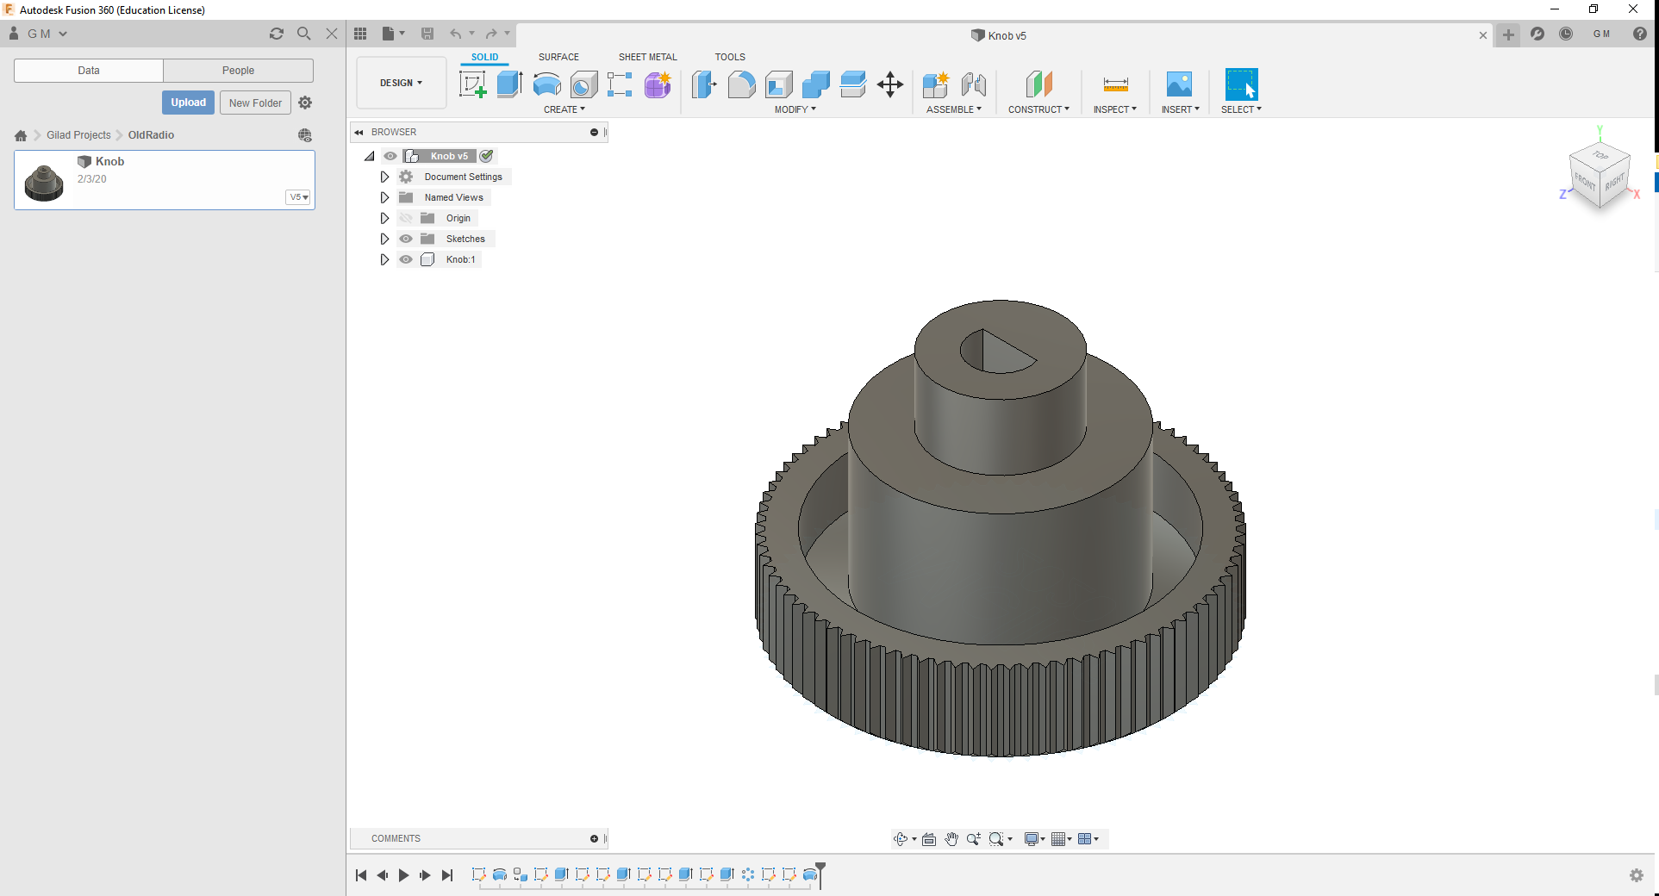Open the INSPECT dropdown menu

click(x=1115, y=109)
